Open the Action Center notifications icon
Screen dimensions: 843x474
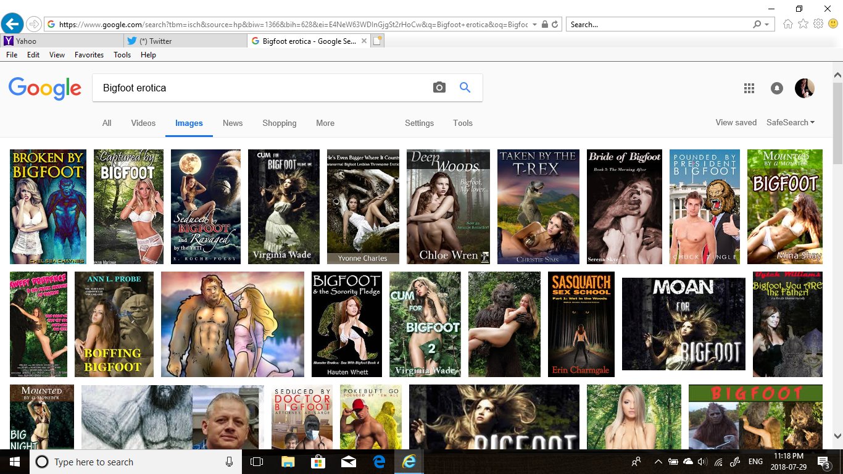pos(823,462)
